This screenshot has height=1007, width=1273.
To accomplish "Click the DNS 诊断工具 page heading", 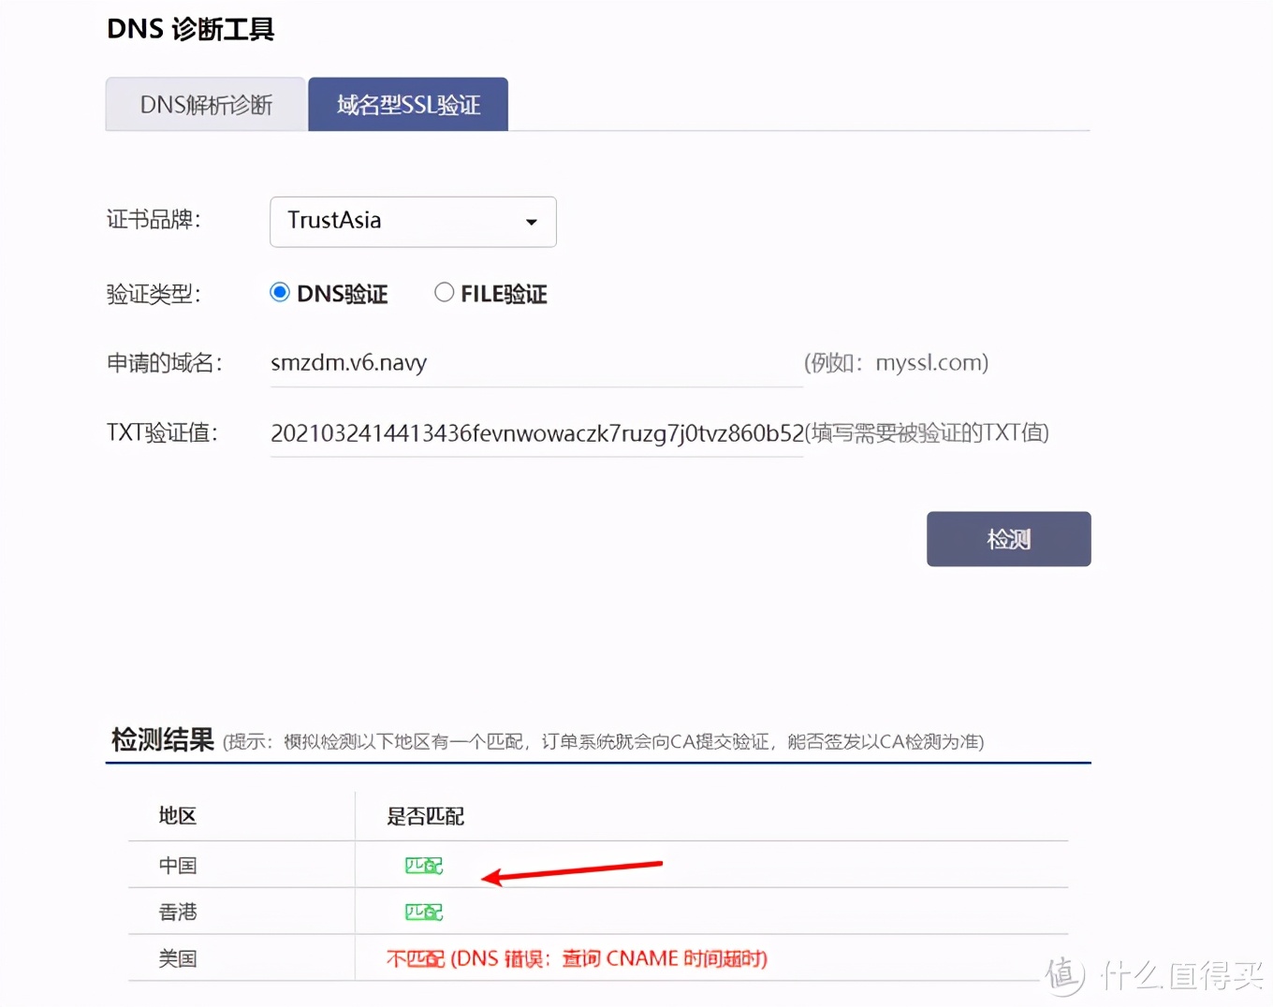I will (x=190, y=29).
